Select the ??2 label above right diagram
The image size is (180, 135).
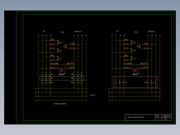pyautogui.click(x=136, y=32)
